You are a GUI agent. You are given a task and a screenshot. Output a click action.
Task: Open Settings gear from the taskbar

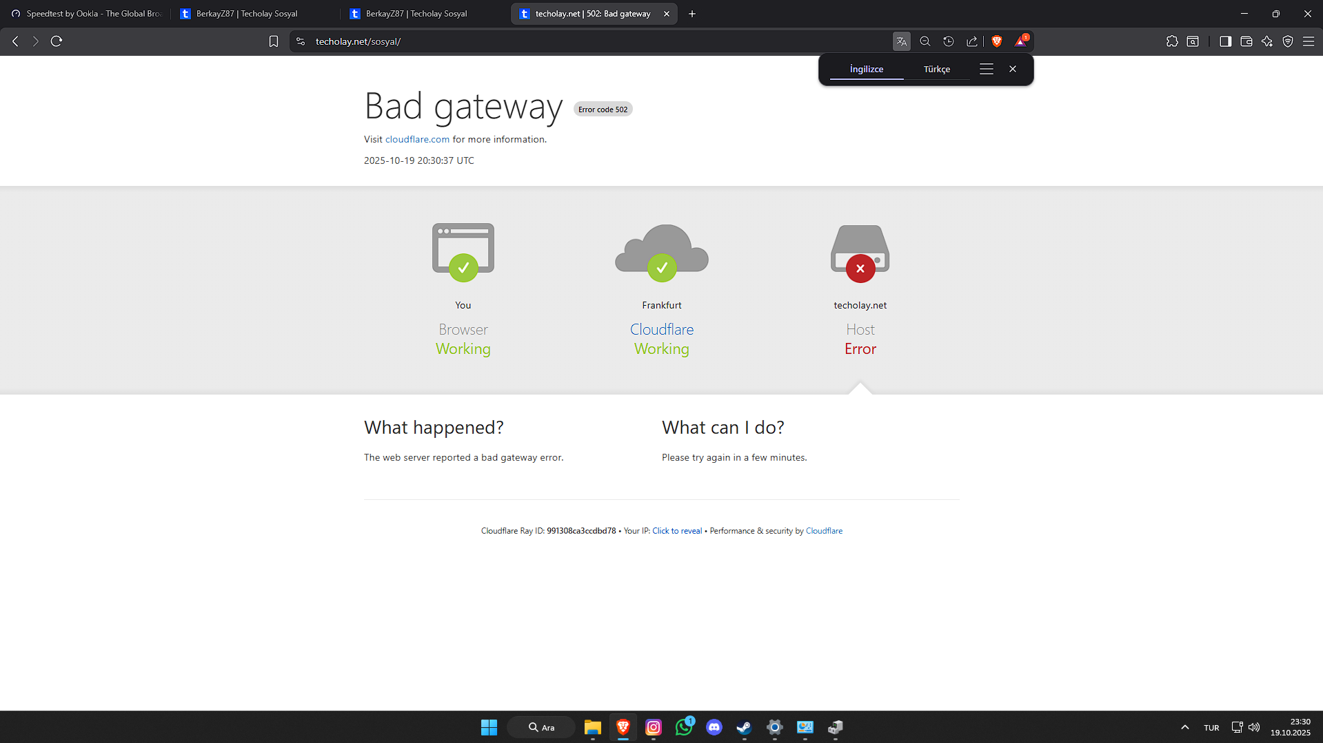pos(775,727)
